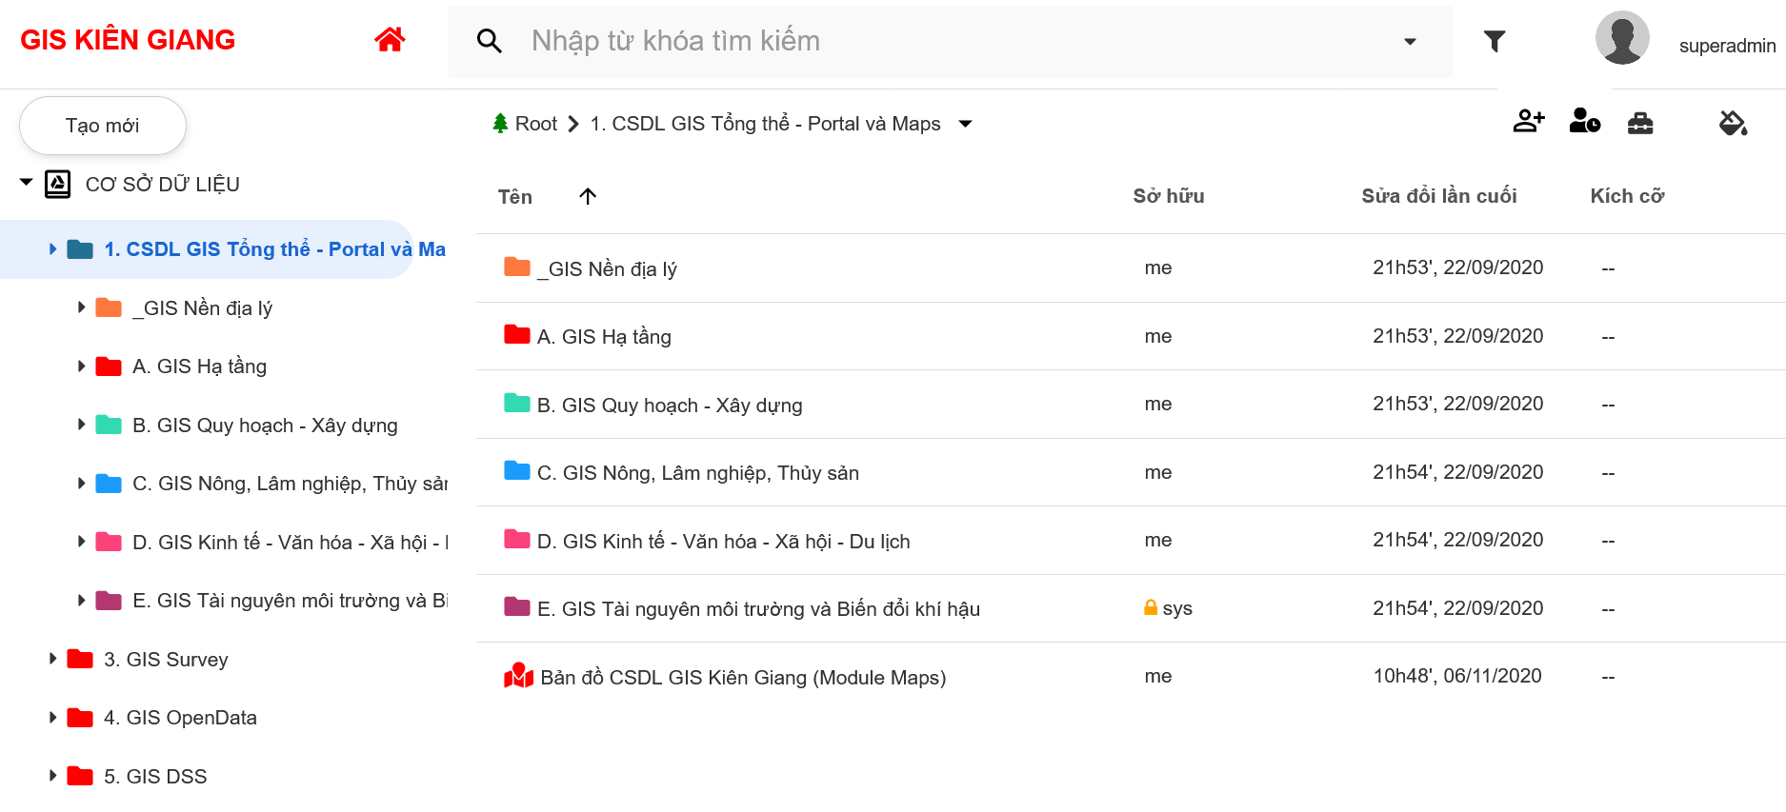
Task: Click the search magnifier icon
Action: [489, 41]
